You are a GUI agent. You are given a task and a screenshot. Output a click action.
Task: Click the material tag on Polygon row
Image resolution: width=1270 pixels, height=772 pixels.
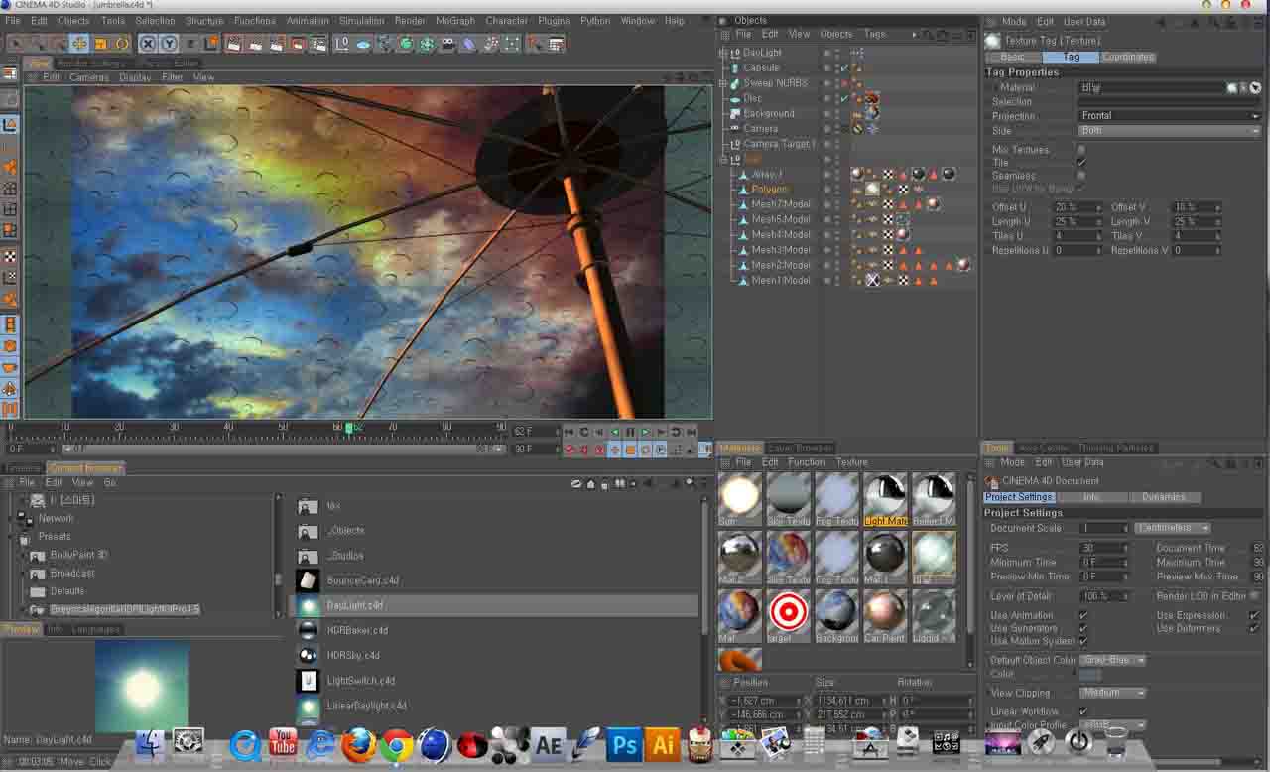click(x=872, y=189)
